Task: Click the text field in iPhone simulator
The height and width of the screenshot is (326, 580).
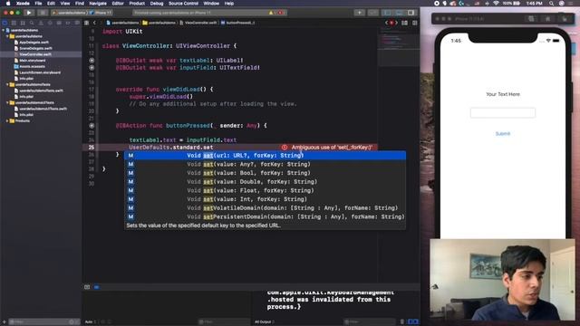Action: pos(503,112)
